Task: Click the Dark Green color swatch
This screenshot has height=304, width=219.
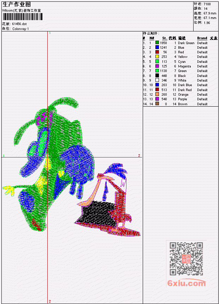Action: (x=157, y=43)
